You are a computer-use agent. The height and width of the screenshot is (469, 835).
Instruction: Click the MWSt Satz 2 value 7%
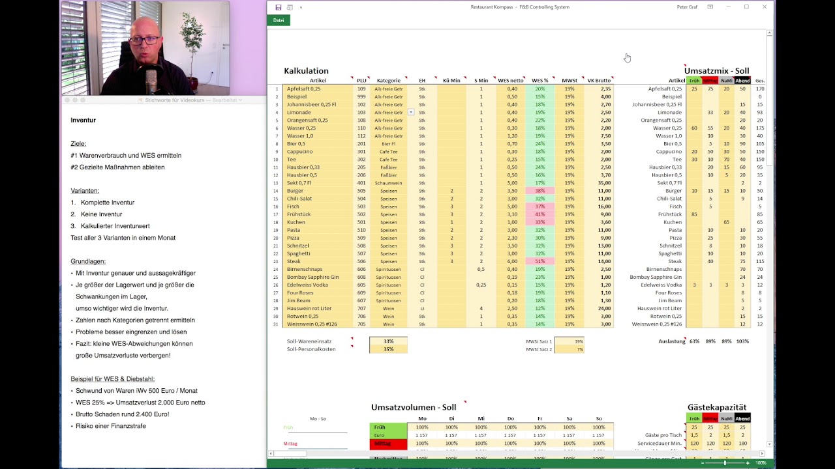pyautogui.click(x=569, y=349)
